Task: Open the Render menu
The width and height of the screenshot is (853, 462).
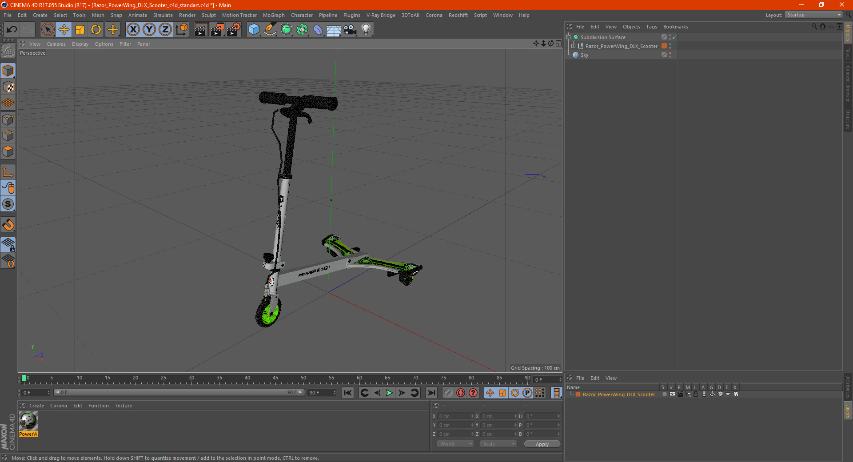Action: tap(187, 15)
